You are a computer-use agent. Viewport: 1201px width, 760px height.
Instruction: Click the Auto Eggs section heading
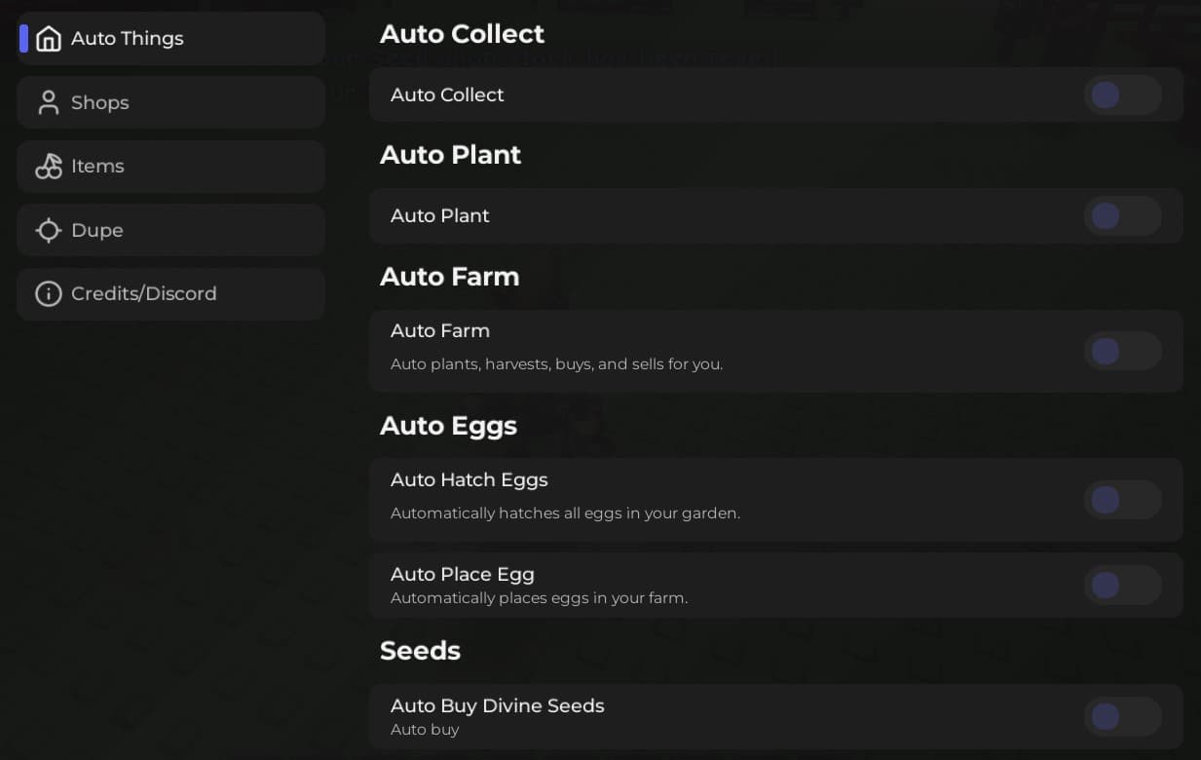(x=448, y=426)
